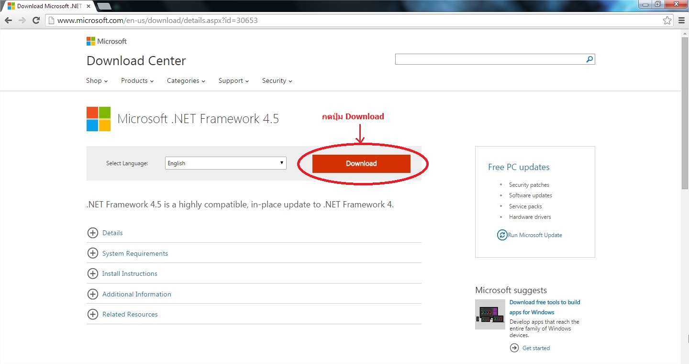
Task: Open Download free tools to build apps link
Action: click(545, 307)
